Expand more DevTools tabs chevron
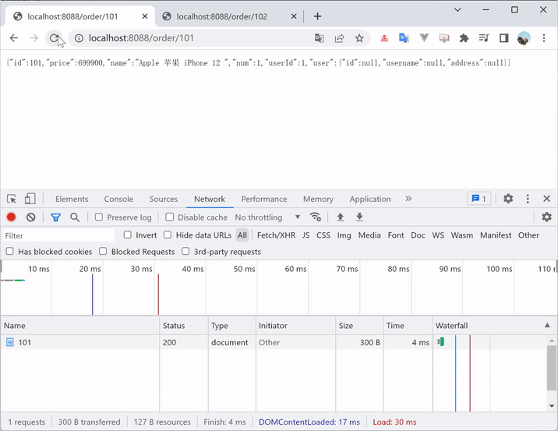 (x=408, y=199)
